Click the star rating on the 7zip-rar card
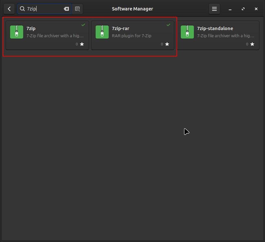 167,44
